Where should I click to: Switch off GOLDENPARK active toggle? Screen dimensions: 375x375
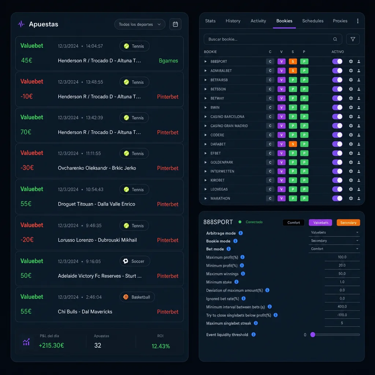tap(337, 162)
